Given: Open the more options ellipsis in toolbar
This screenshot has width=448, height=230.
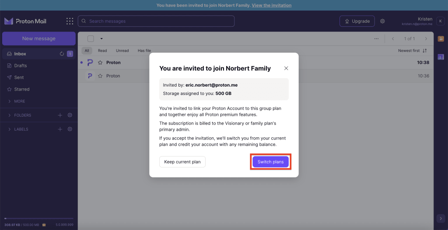Looking at the screenshot, I should point(376,39).
